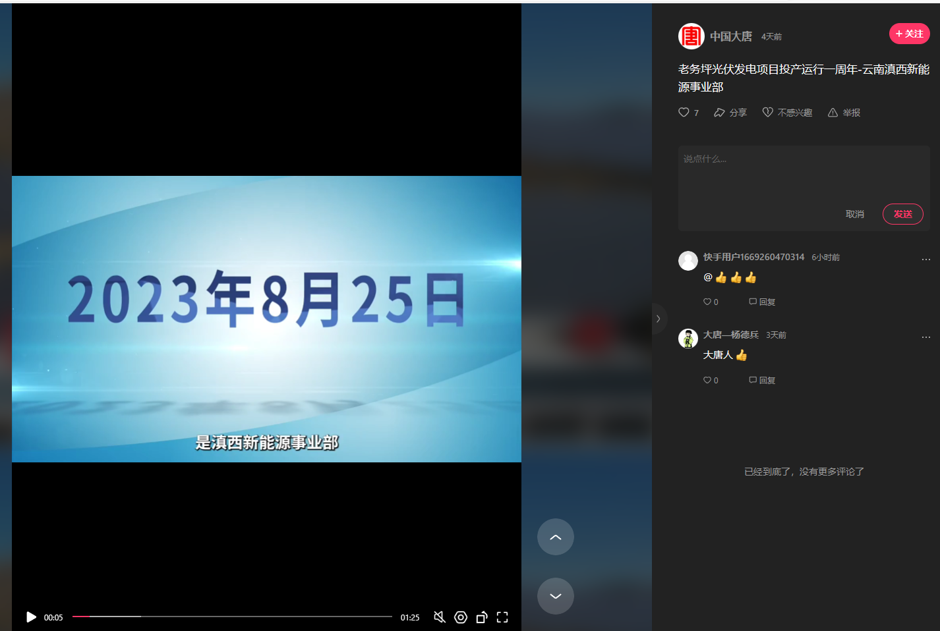Open more options for 大唐—杨德兵 comment
The height and width of the screenshot is (631, 940).
[x=925, y=337]
